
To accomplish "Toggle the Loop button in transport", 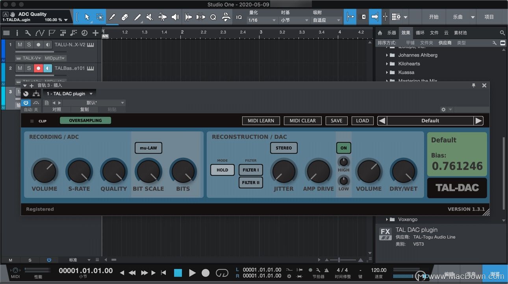I will tap(222, 273).
